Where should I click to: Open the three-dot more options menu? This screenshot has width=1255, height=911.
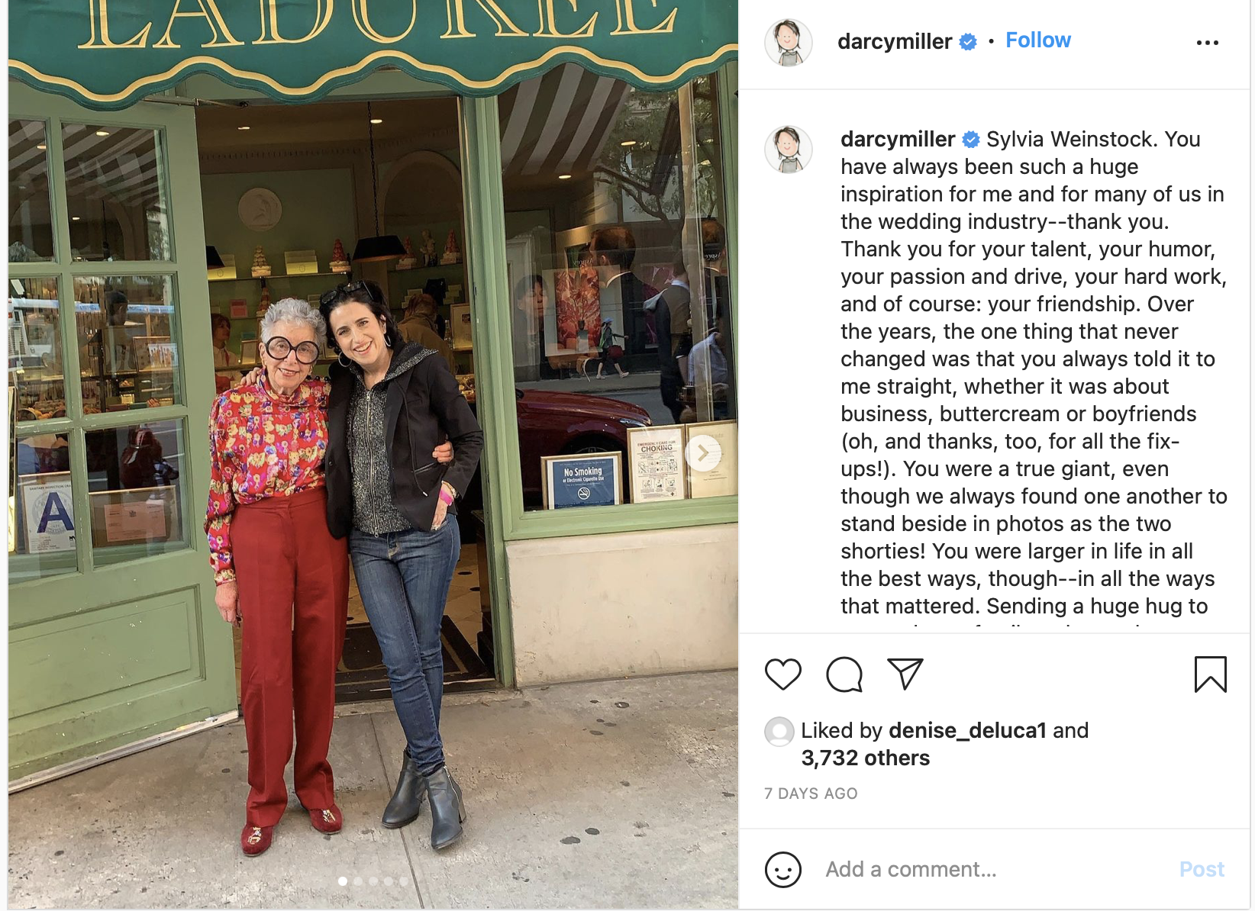click(x=1207, y=43)
